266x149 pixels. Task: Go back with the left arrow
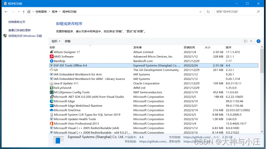(x=6, y=12)
